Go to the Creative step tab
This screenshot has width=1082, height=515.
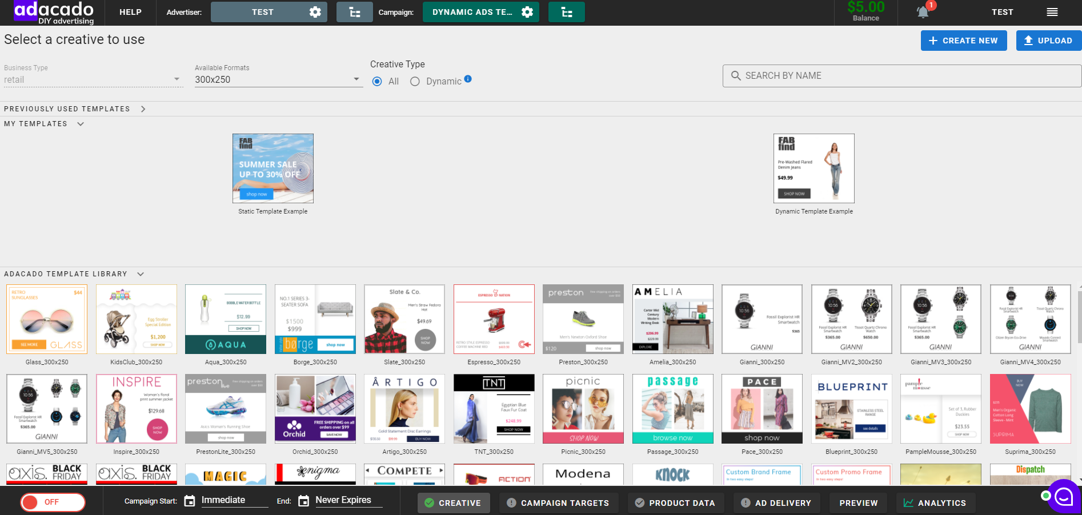point(454,503)
